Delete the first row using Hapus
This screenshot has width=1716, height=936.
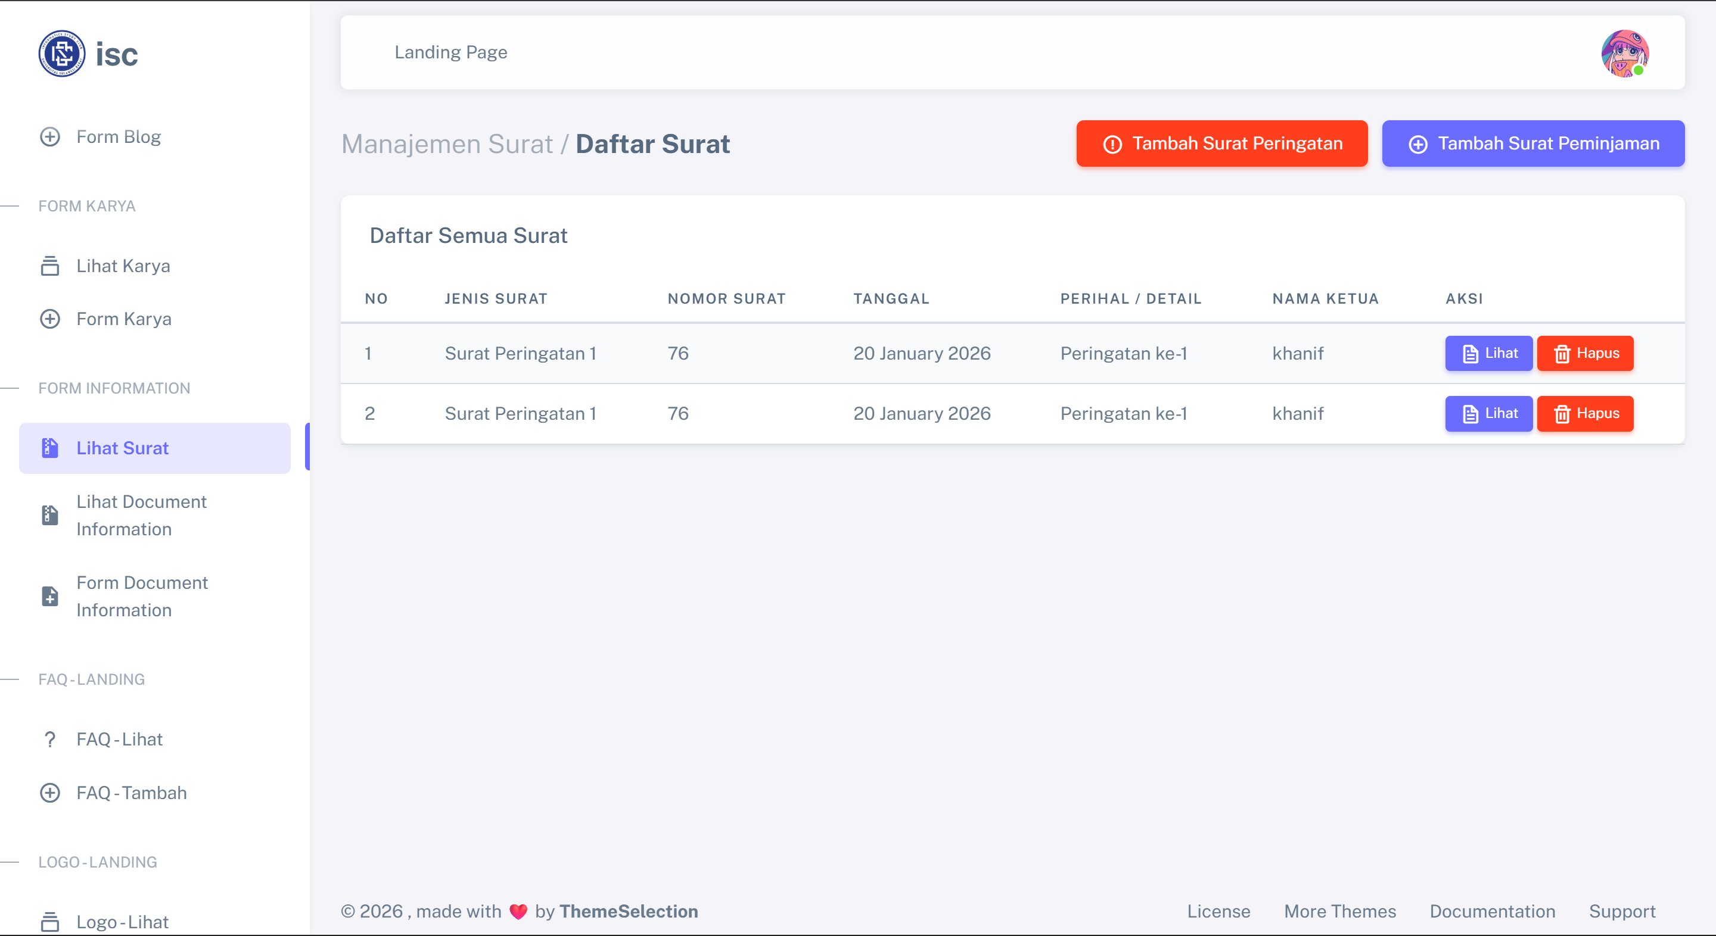(x=1585, y=354)
